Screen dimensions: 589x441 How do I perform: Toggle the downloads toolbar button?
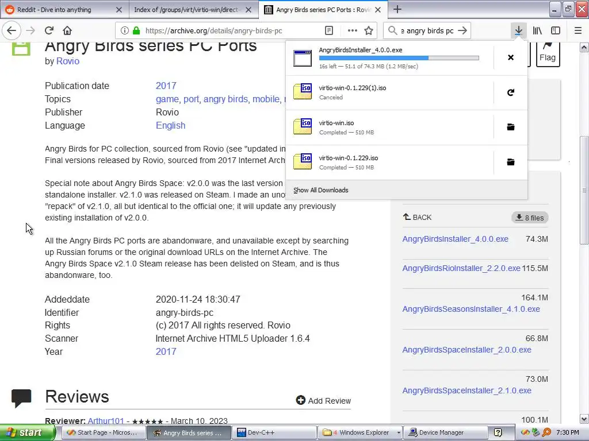point(518,30)
